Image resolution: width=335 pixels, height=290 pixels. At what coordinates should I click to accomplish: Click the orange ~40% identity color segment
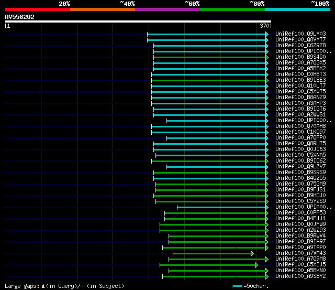pyautogui.click(x=103, y=9)
